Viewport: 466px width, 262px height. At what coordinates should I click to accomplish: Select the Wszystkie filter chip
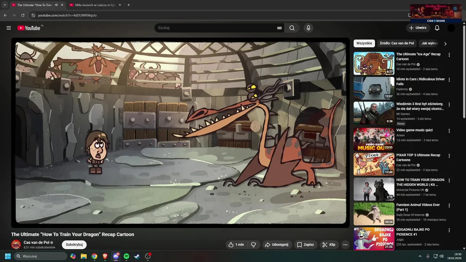(364, 43)
